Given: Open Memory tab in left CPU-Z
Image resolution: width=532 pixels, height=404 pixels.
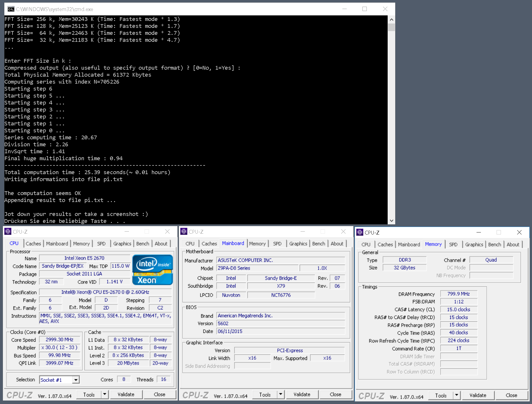Looking at the screenshot, I should (x=81, y=244).
